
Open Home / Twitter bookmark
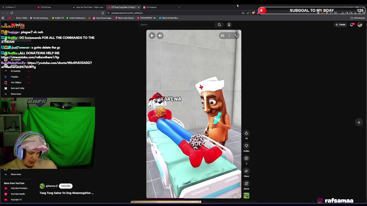20,18
